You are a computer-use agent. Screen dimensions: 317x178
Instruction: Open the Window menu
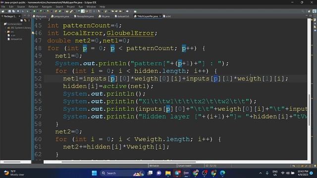pyautogui.click(x=91, y=6)
